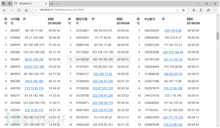
Task: Expand the tab preview chevron
Action: 58,3
